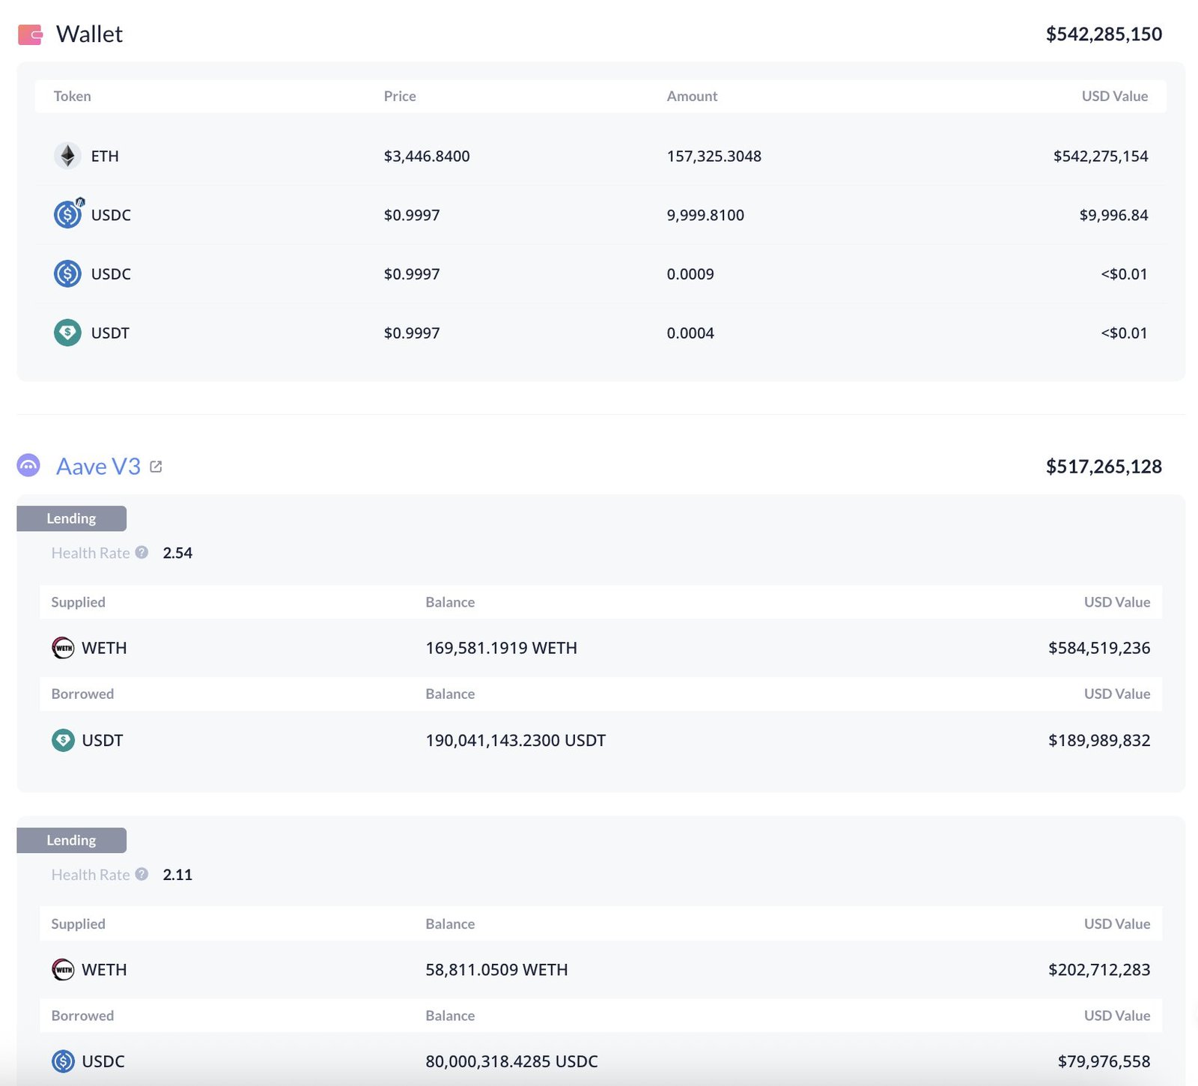Click the second Lending badge
The width and height of the screenshot is (1198, 1086).
pos(71,840)
